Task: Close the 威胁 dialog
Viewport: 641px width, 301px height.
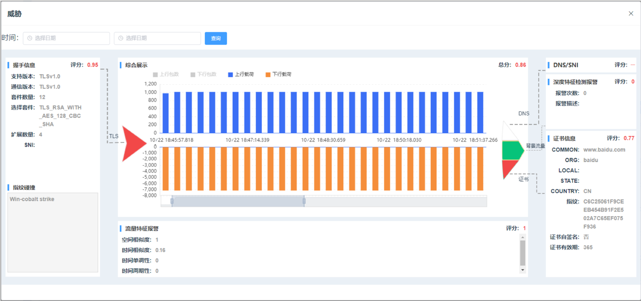Action: (630, 14)
